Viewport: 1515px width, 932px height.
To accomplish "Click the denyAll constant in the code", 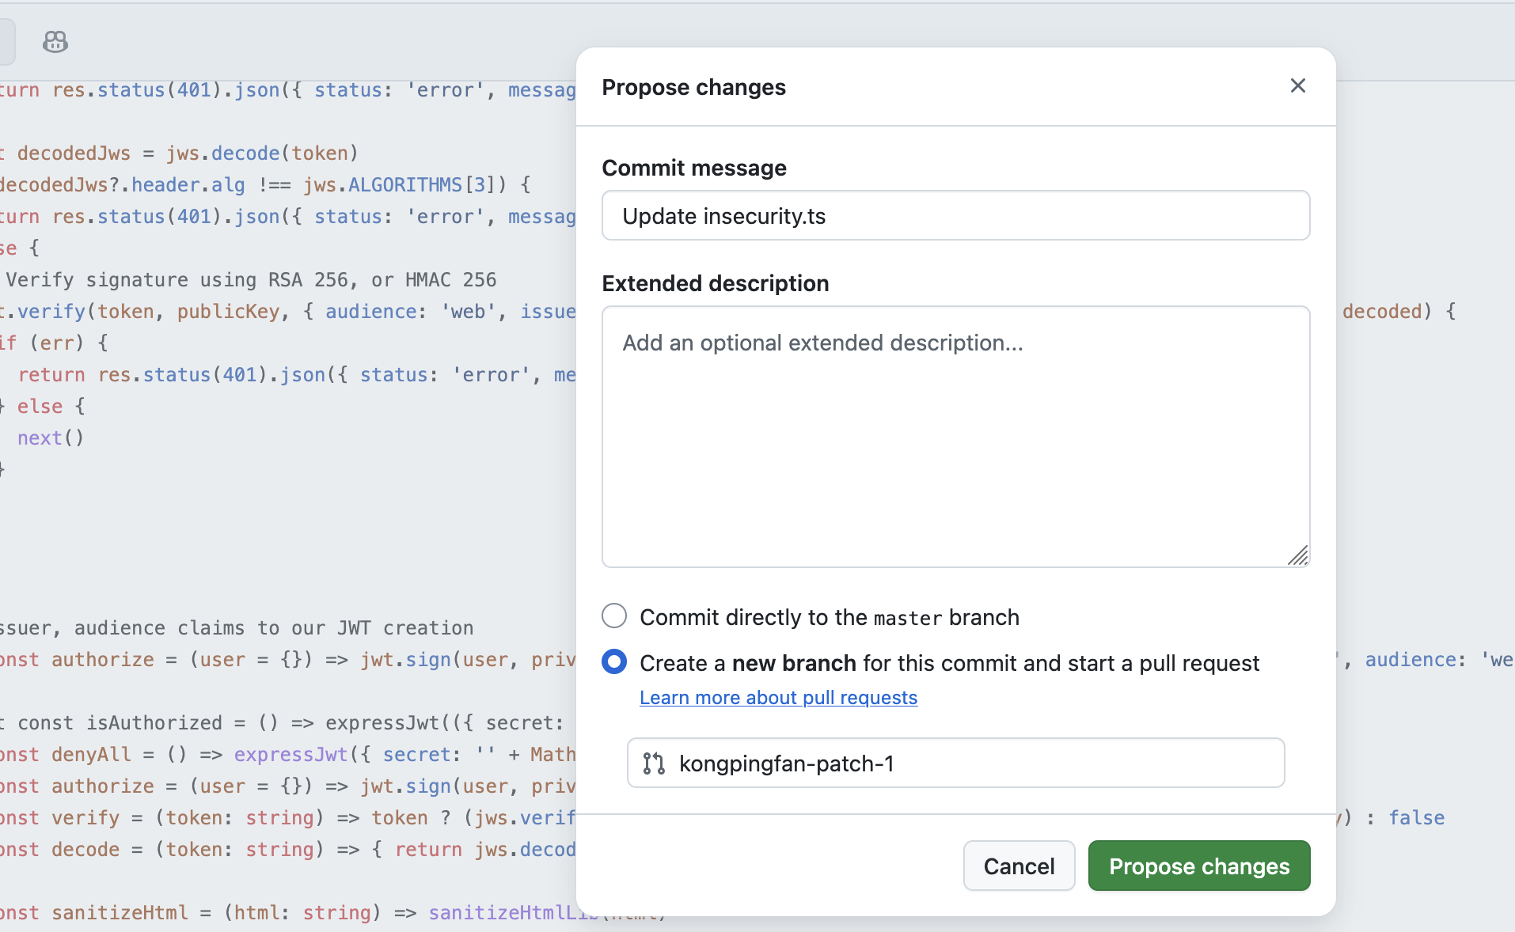I will coord(91,755).
